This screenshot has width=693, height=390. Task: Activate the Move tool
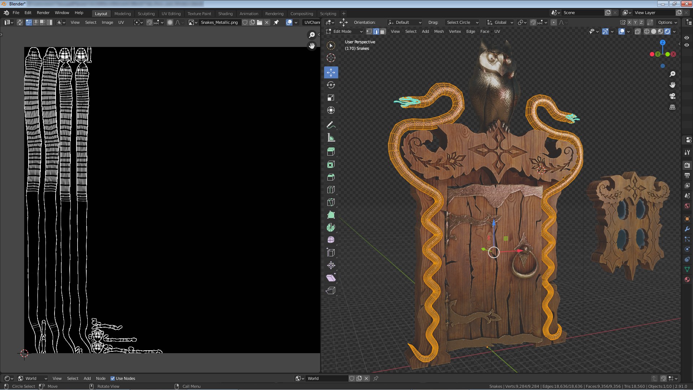pyautogui.click(x=331, y=72)
